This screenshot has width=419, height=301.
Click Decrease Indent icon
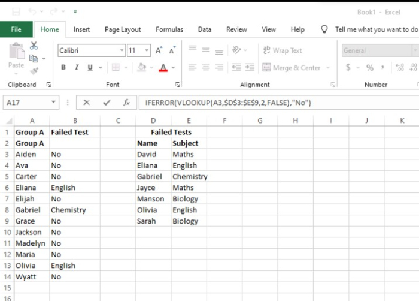point(236,67)
